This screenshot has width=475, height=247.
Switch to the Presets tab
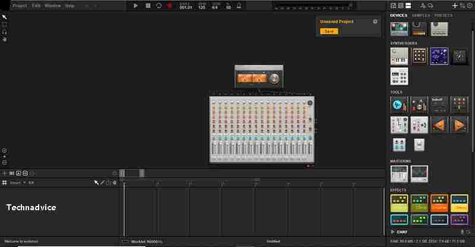[x=443, y=15]
